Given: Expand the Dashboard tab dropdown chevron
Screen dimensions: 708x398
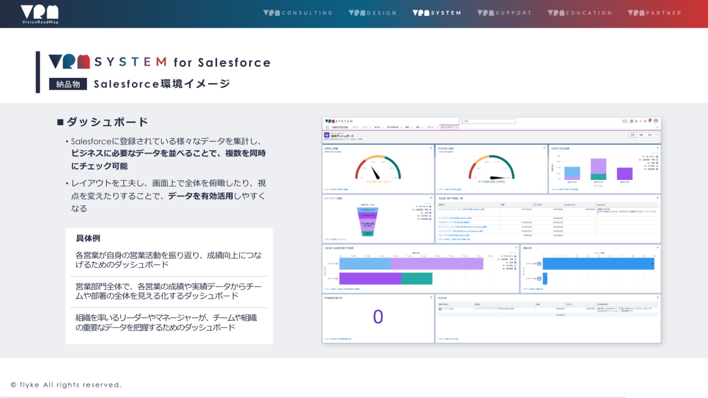Looking at the screenshot, I should click(457, 127).
